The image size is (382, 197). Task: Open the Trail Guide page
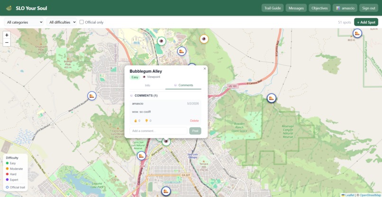(x=273, y=8)
